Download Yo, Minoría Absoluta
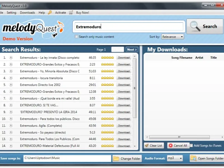 (x=124, y=71)
